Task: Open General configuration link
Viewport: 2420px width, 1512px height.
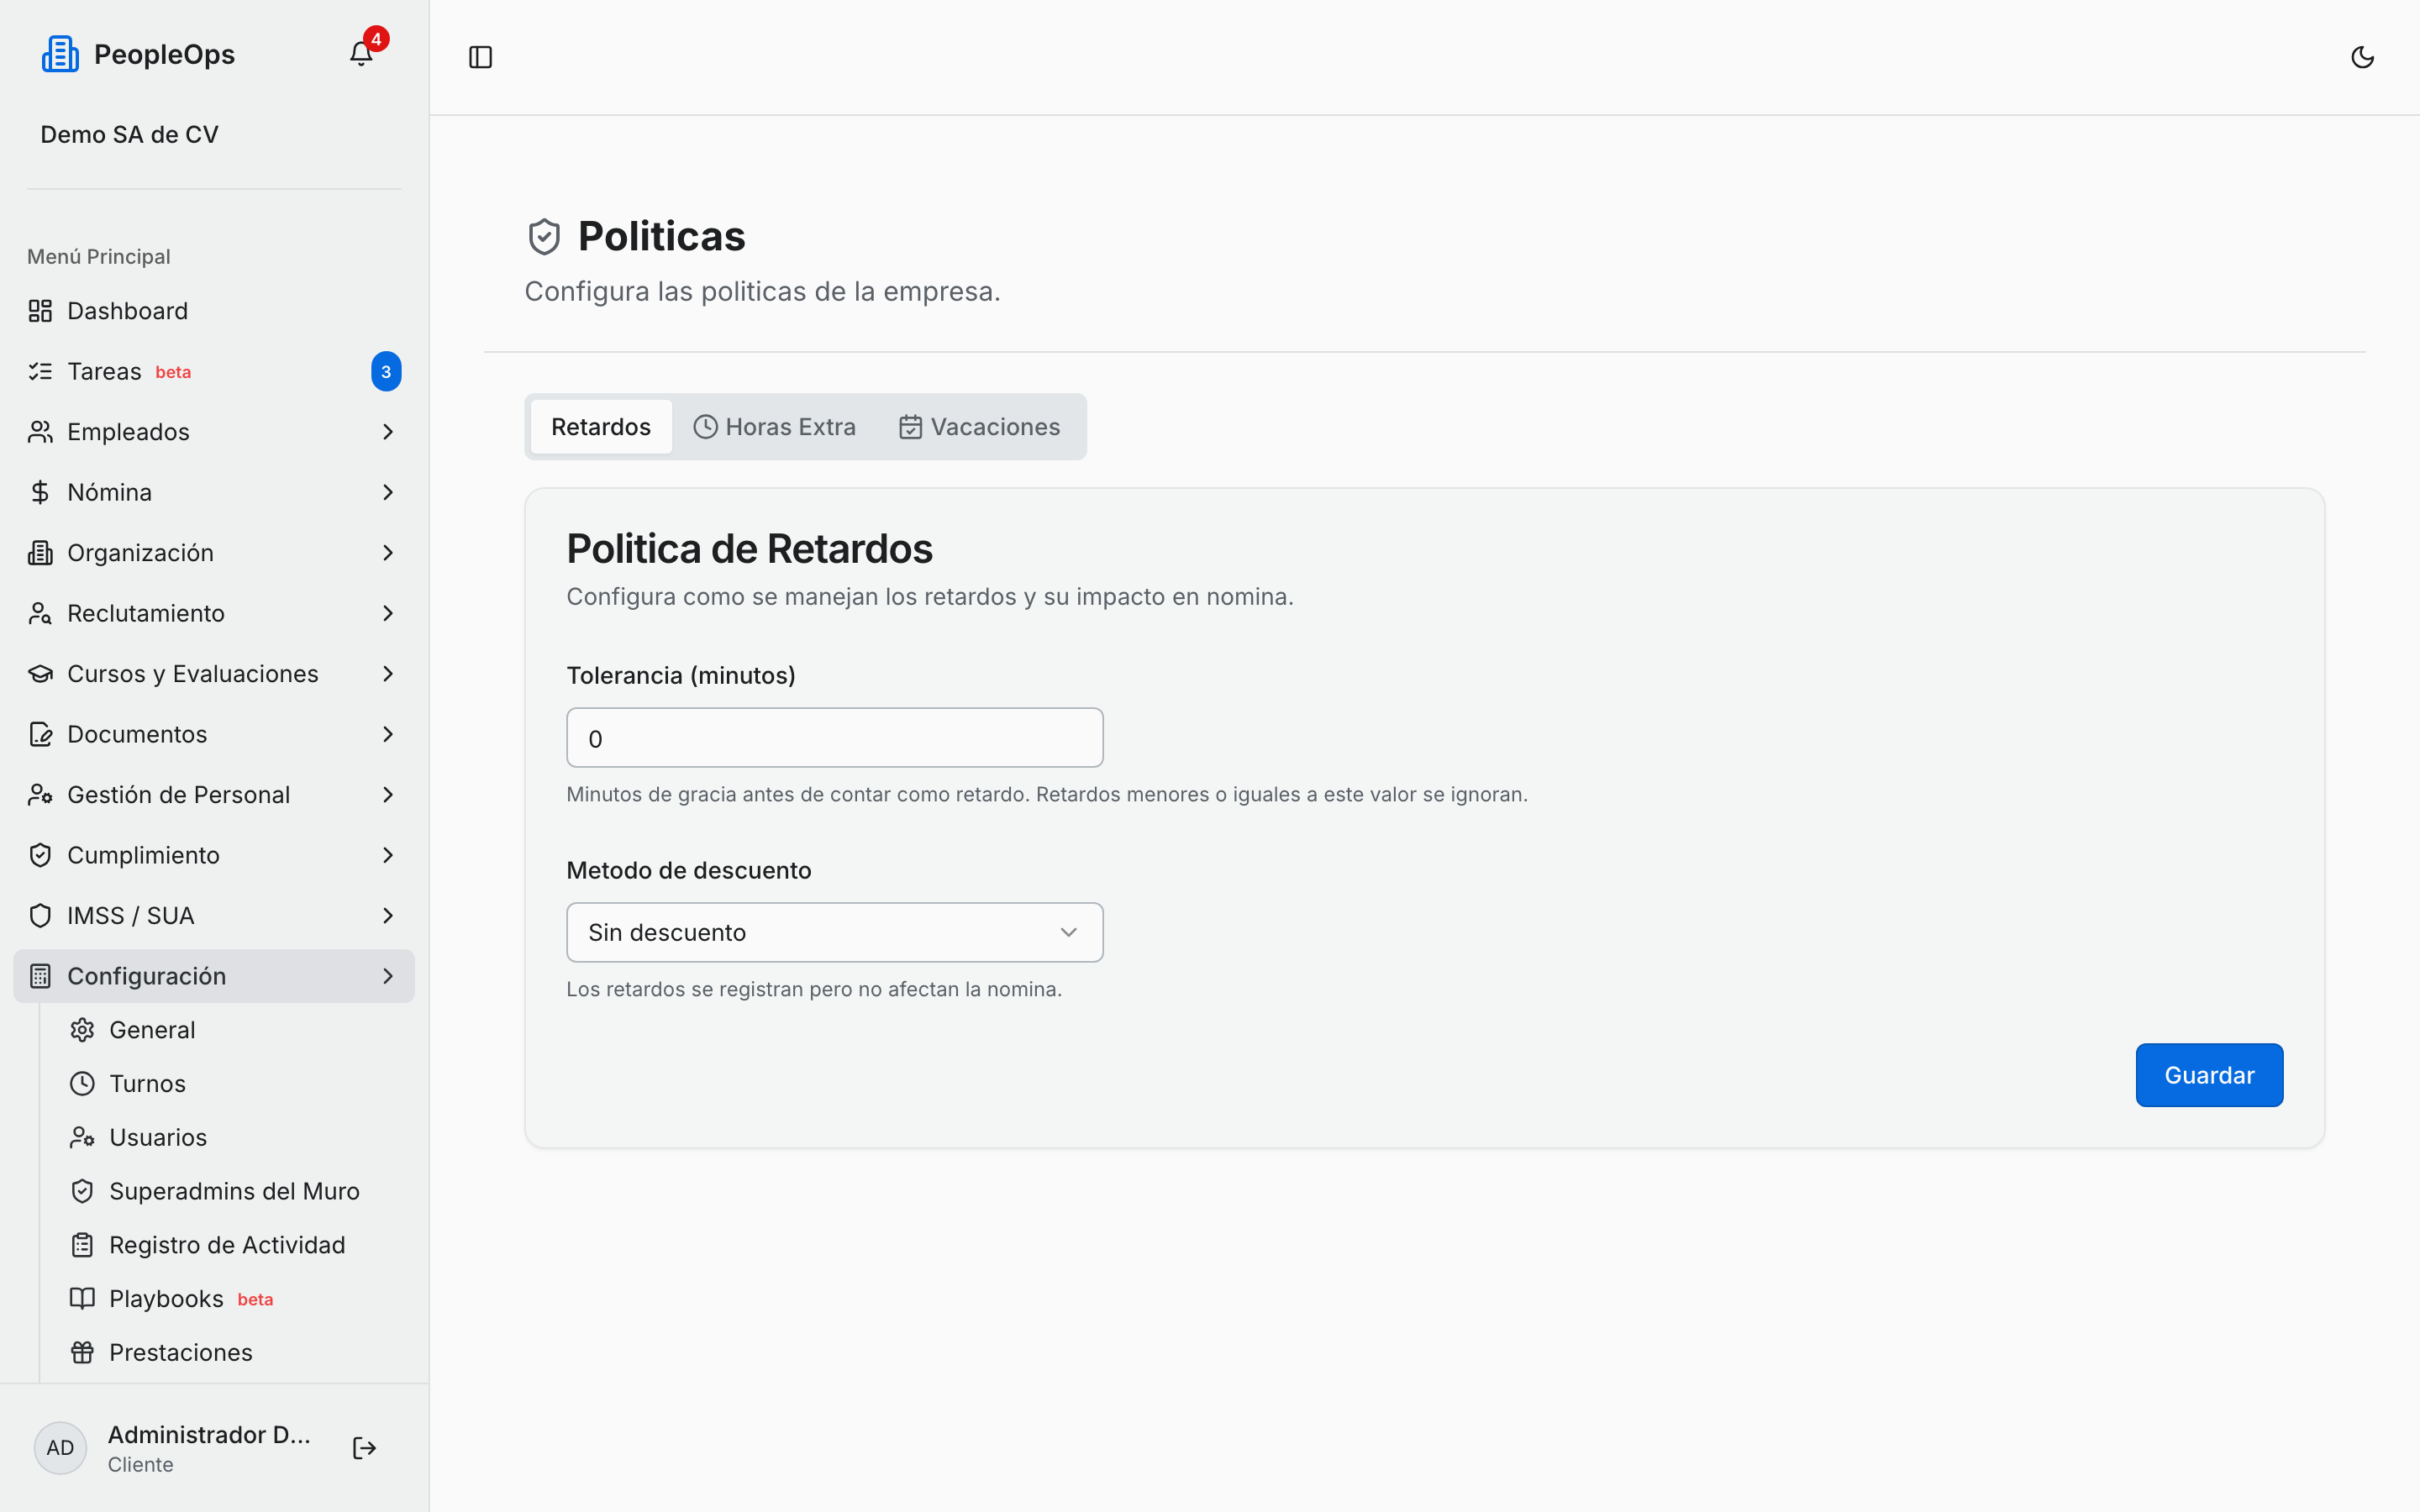Action: pos(152,1030)
